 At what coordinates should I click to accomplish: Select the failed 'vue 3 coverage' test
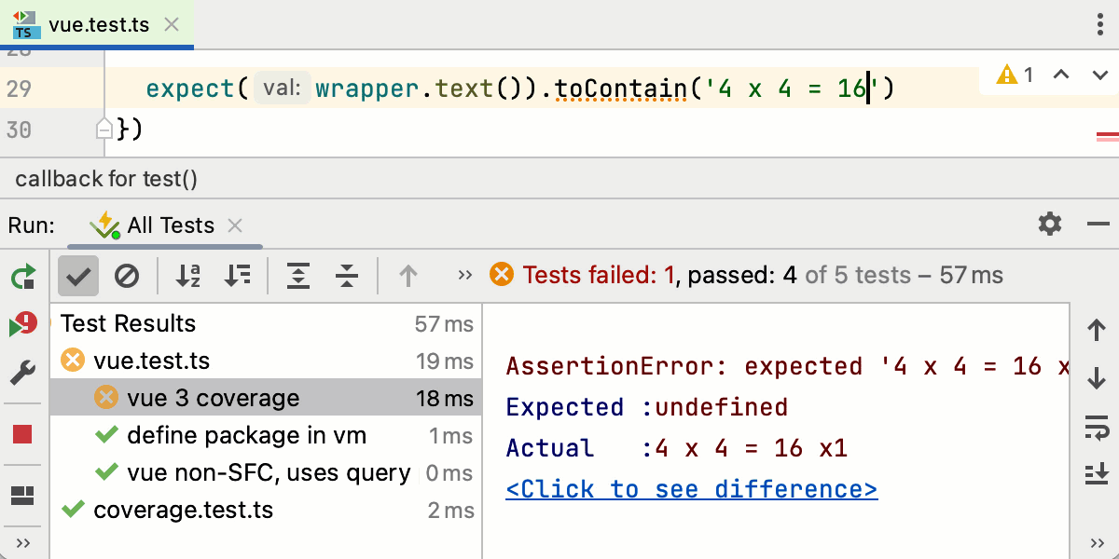pos(214,398)
